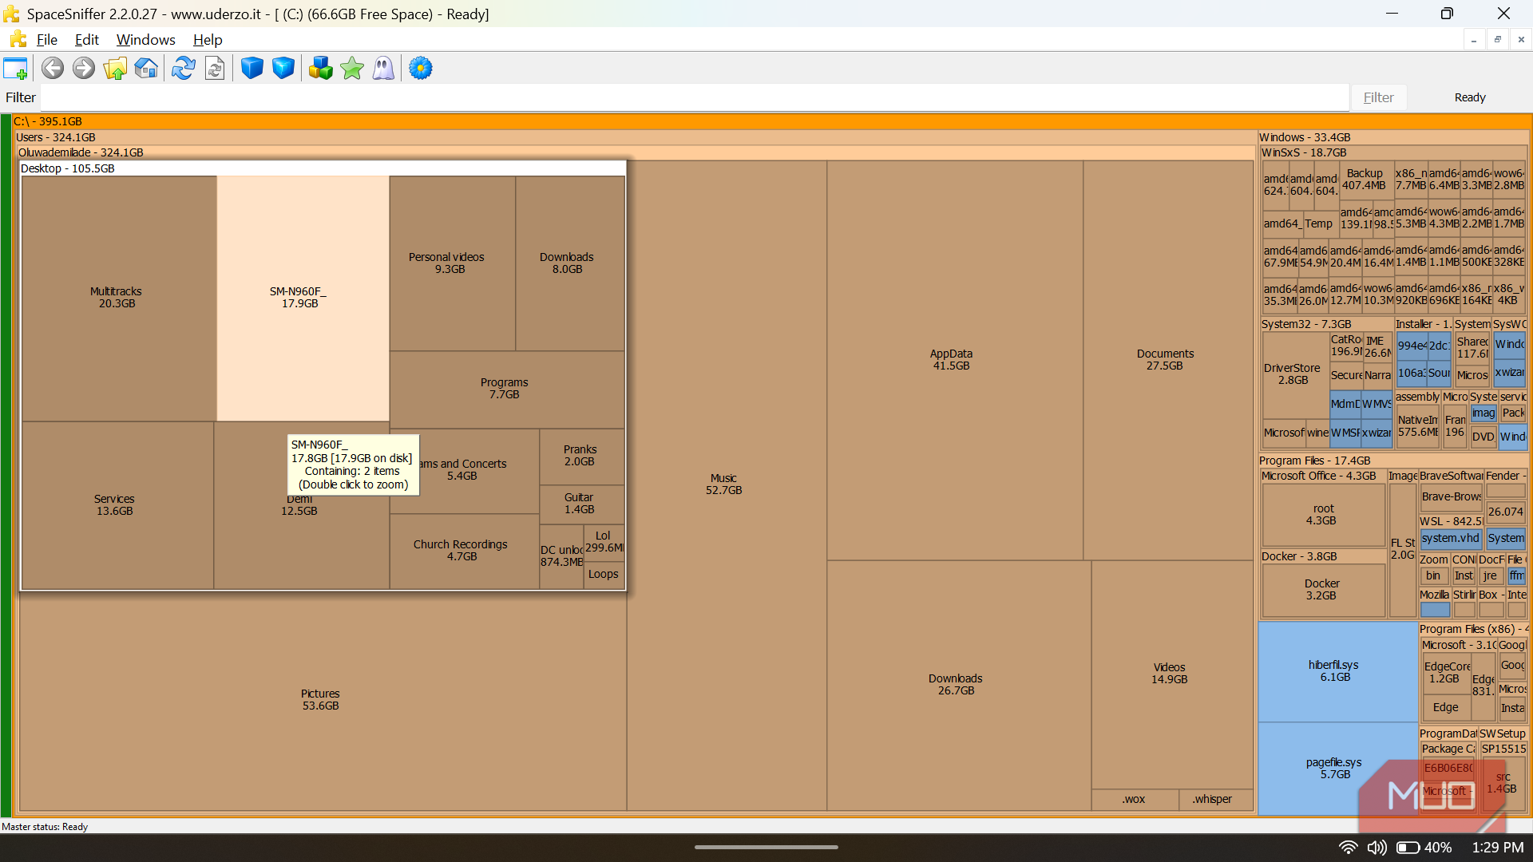Go back with the left arrow icon
The height and width of the screenshot is (862, 1533).
click(x=53, y=69)
